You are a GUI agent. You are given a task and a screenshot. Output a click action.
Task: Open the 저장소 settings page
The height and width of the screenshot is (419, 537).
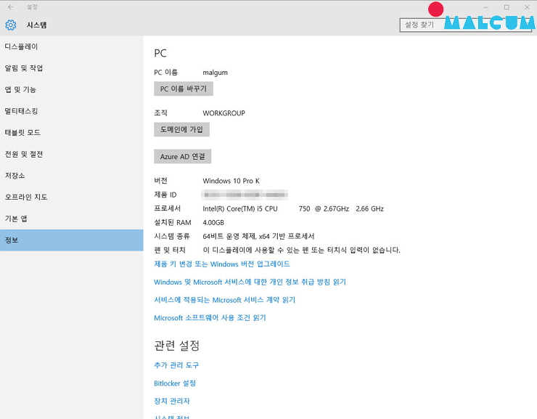coord(72,176)
